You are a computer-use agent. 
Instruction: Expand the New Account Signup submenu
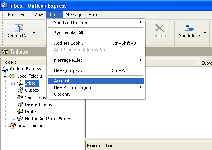[x=96, y=87]
